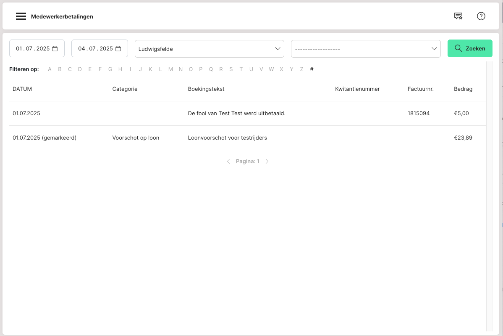Open calendar picker for start date 01.07.2025
This screenshot has width=503, height=336.
pyautogui.click(x=55, y=48)
